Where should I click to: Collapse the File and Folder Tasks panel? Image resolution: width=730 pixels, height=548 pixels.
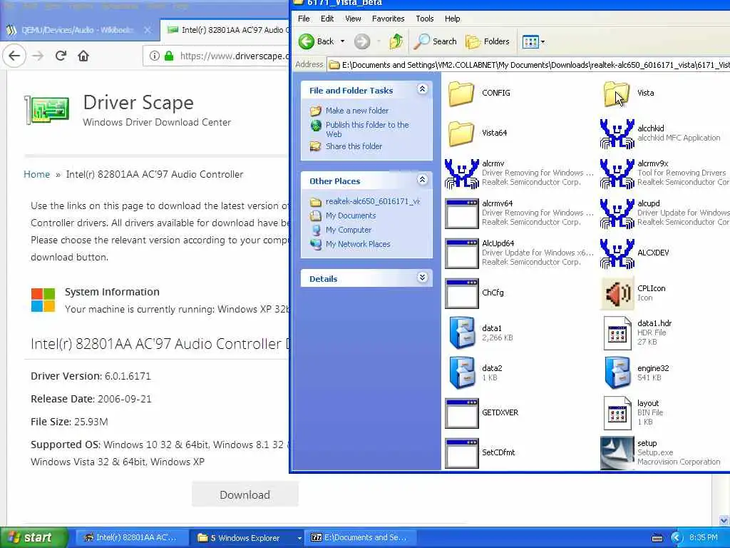[422, 89]
